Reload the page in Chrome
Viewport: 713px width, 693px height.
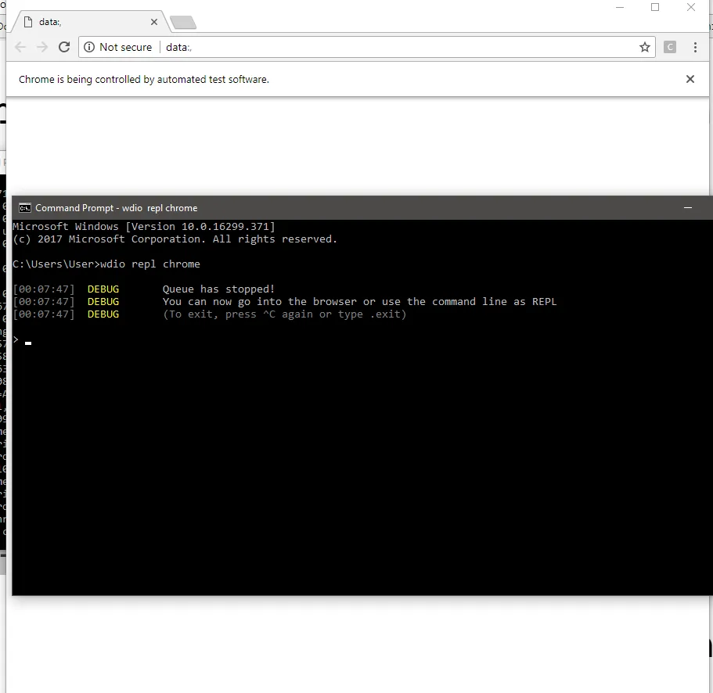[64, 47]
